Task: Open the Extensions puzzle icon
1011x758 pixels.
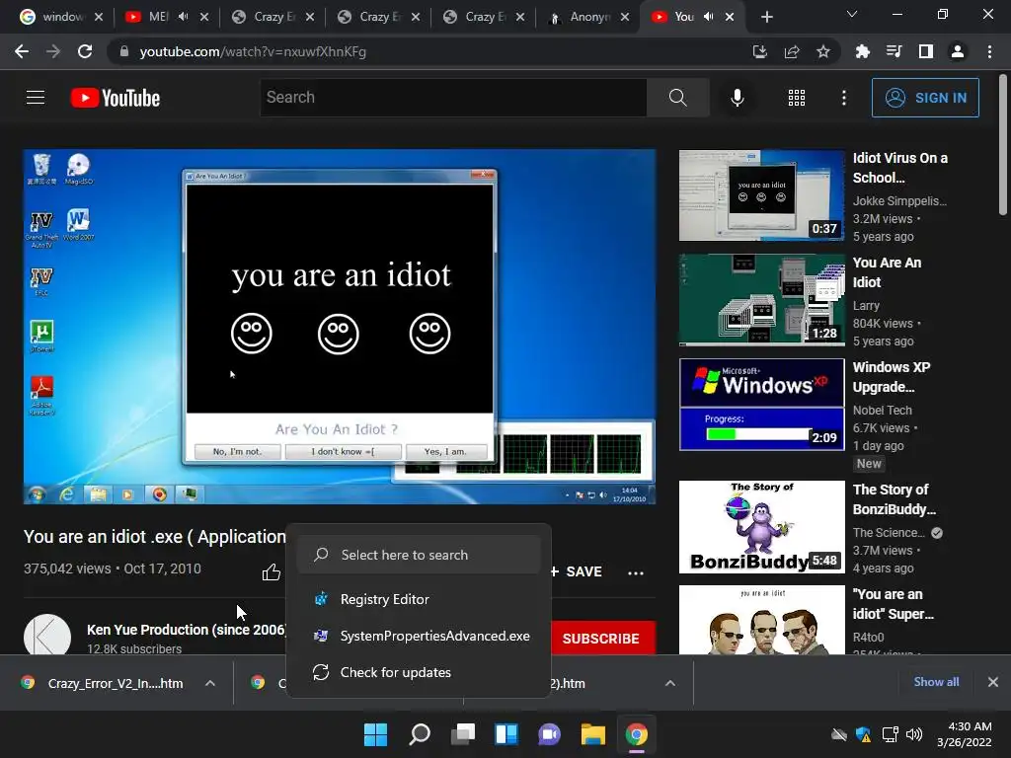Action: point(862,51)
